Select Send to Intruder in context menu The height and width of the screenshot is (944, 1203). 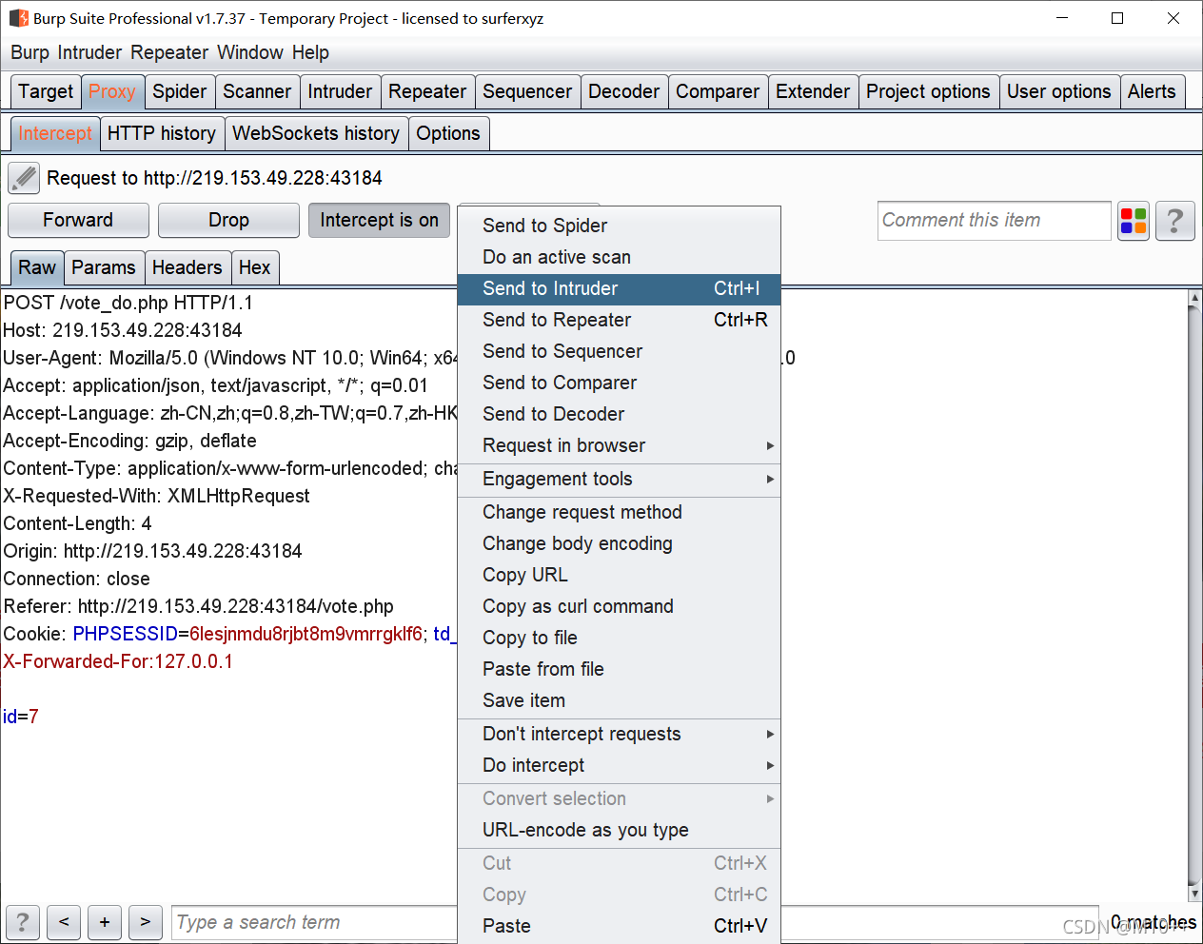point(619,288)
